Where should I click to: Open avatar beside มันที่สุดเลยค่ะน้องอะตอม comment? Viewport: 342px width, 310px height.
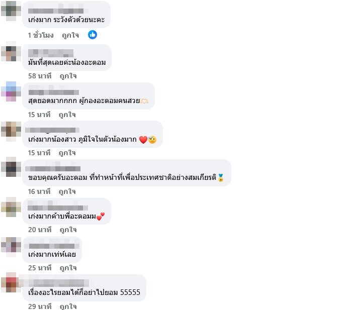(11, 51)
